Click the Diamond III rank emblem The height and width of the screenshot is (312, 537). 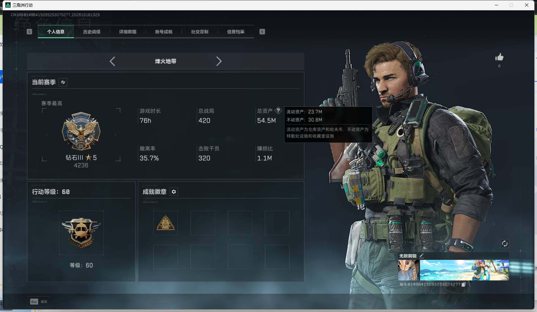[x=81, y=131]
